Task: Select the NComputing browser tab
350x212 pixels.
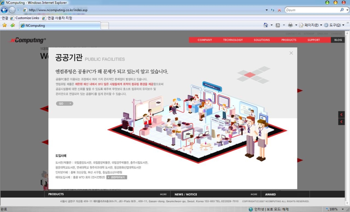Action: click(60, 25)
